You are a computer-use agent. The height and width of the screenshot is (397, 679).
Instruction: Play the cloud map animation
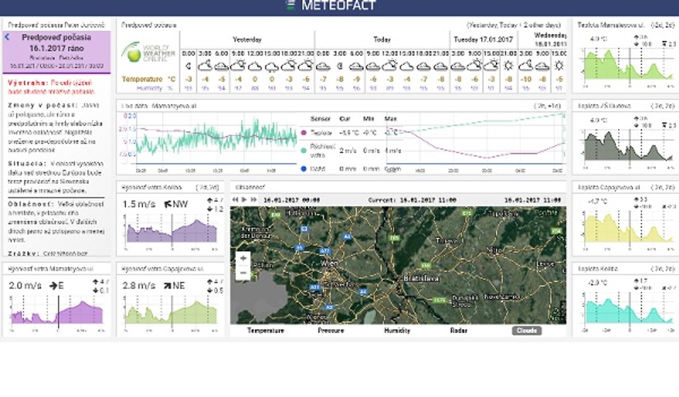(244, 200)
